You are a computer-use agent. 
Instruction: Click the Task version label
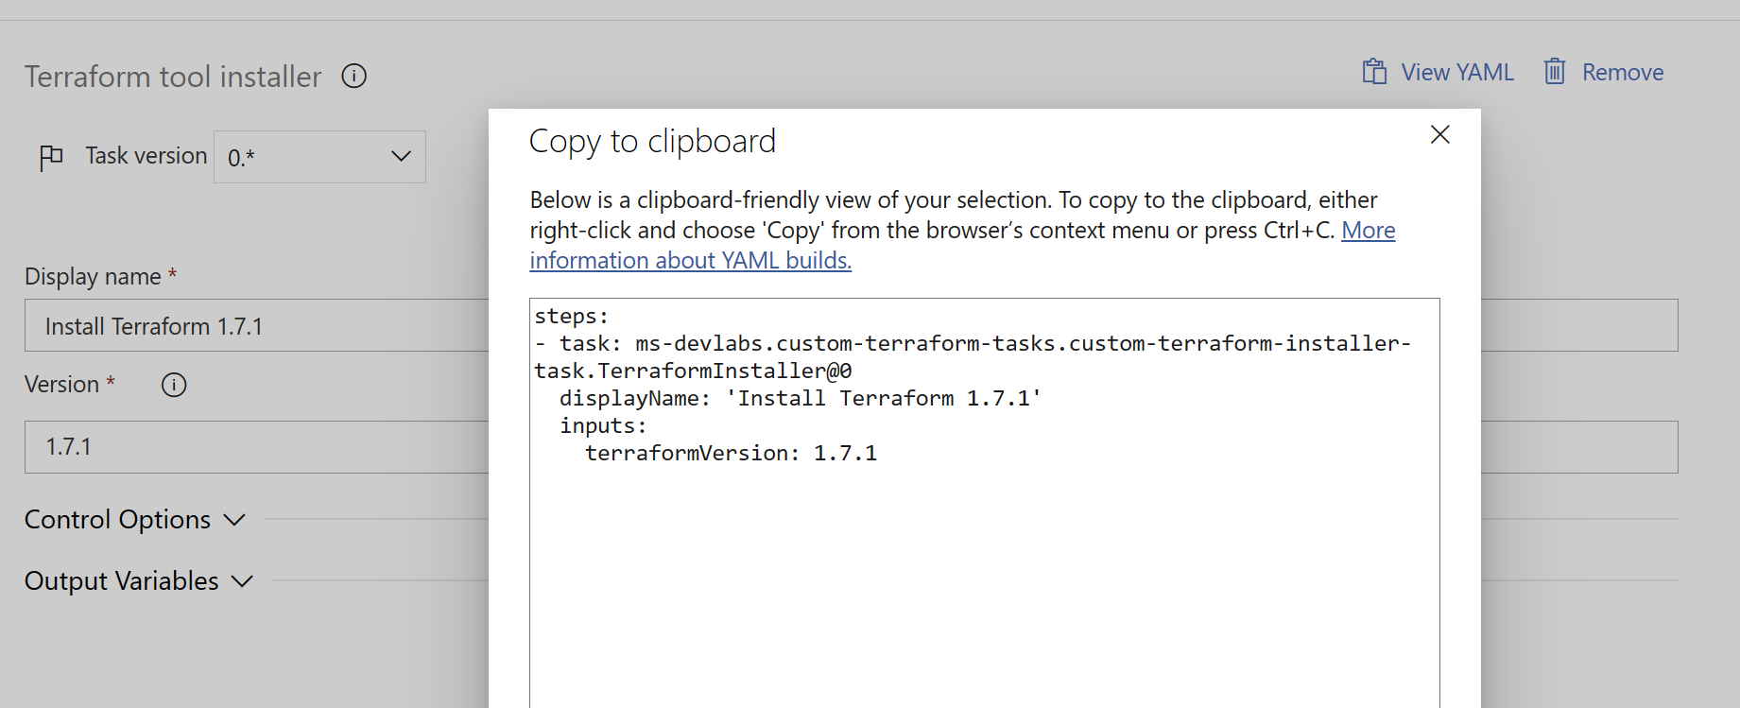[x=146, y=156]
